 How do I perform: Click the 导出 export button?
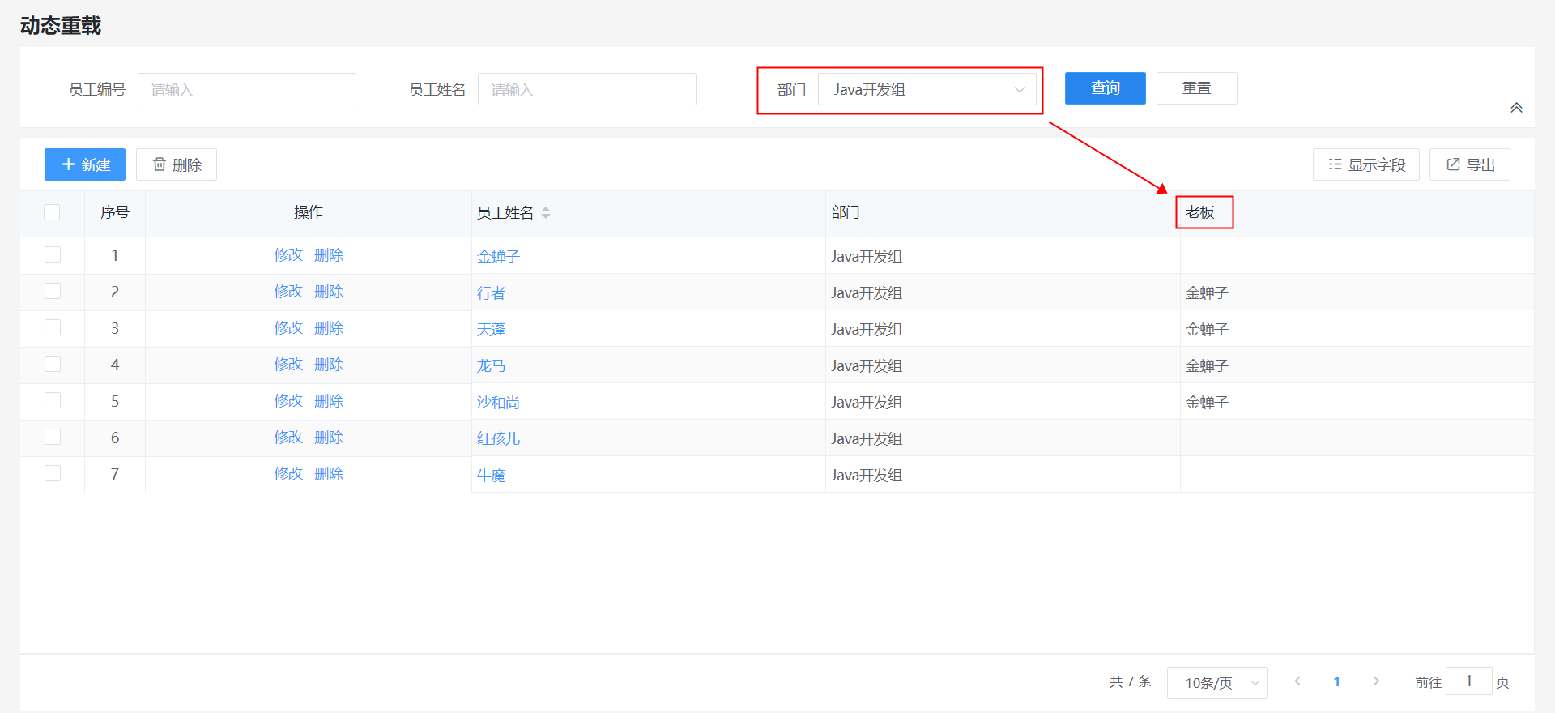(x=1469, y=164)
